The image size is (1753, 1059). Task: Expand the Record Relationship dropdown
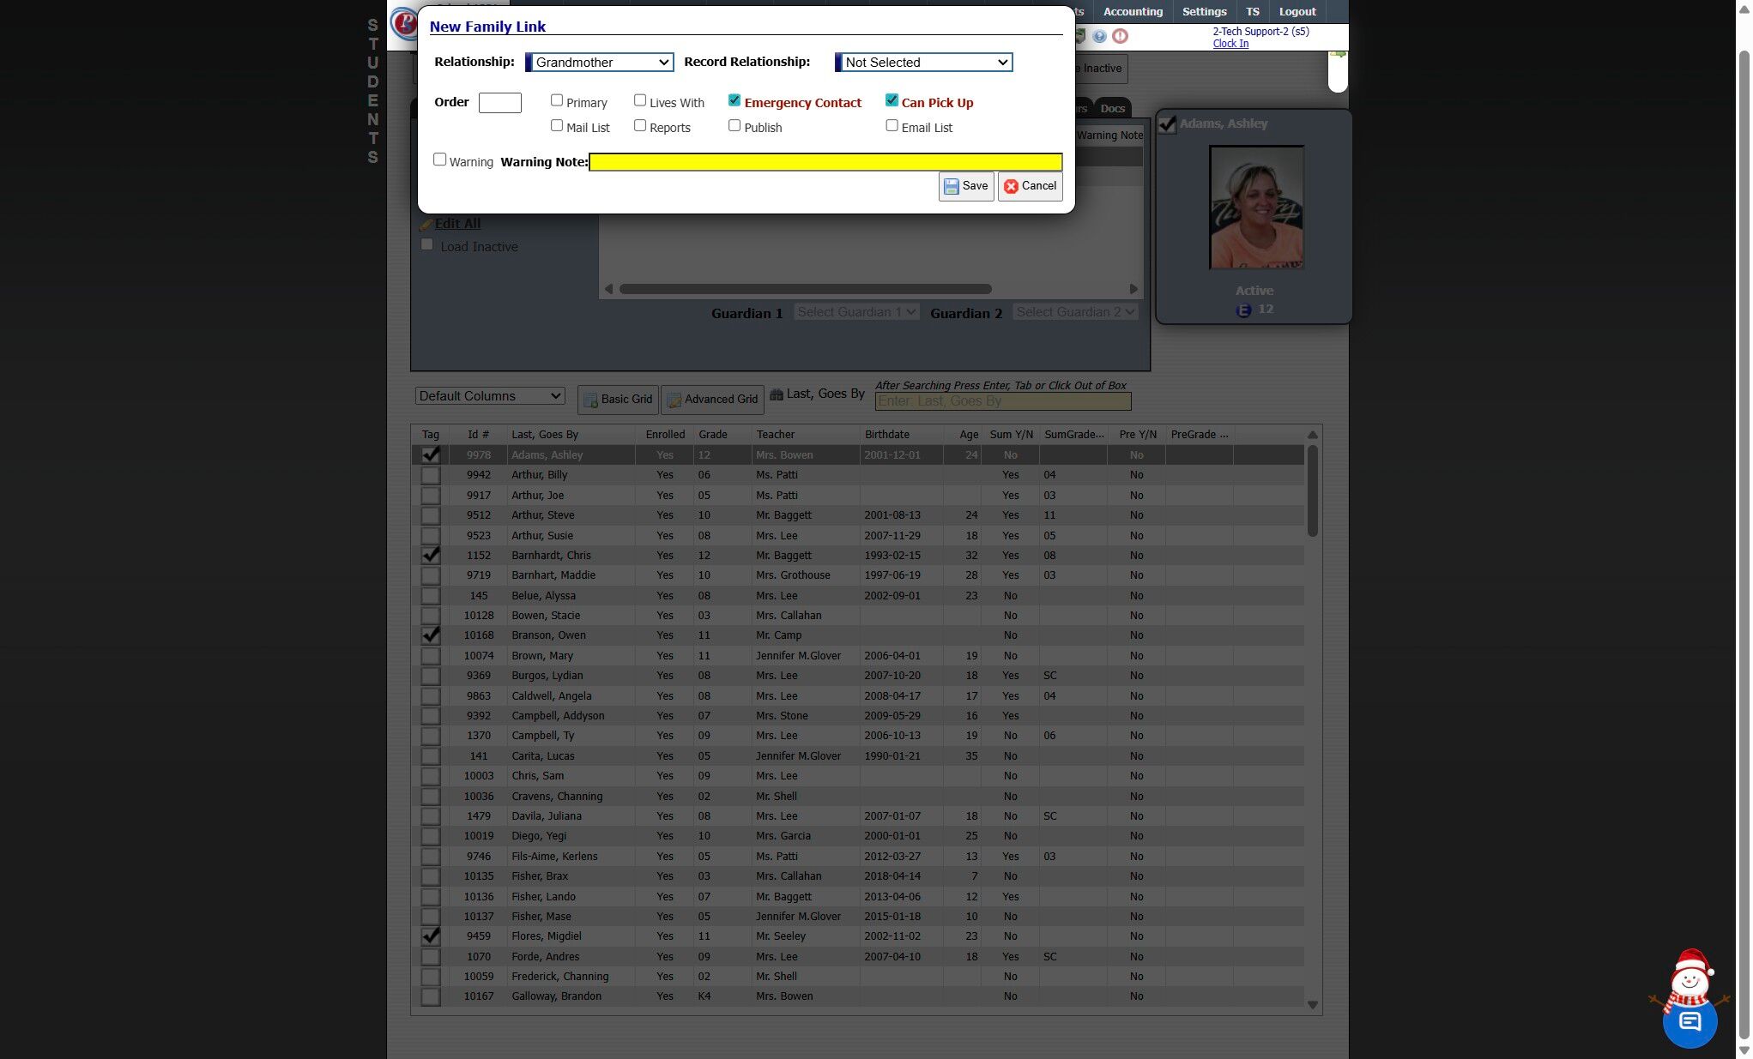(x=925, y=63)
